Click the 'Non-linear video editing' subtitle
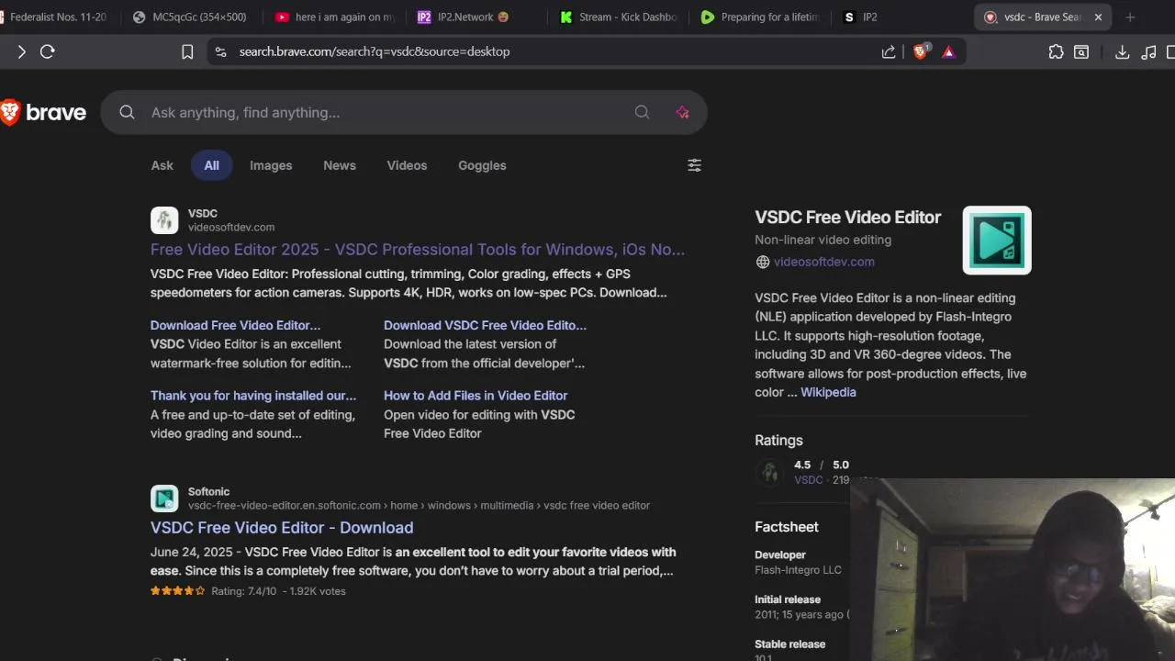Screen dimensions: 1175x661 point(822,240)
